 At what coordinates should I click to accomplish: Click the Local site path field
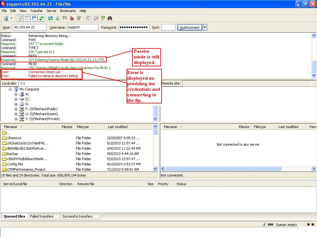coord(73,83)
